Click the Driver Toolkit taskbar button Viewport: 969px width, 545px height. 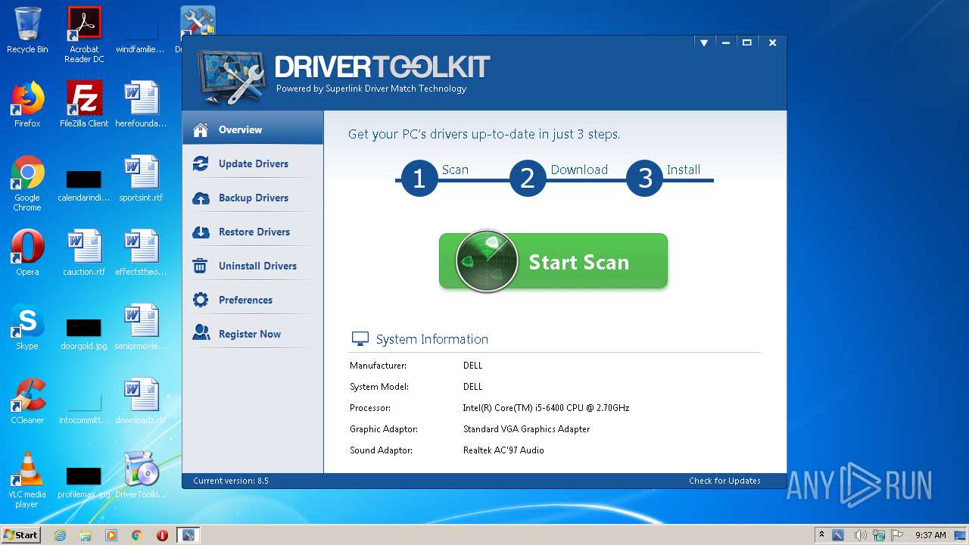[188, 535]
